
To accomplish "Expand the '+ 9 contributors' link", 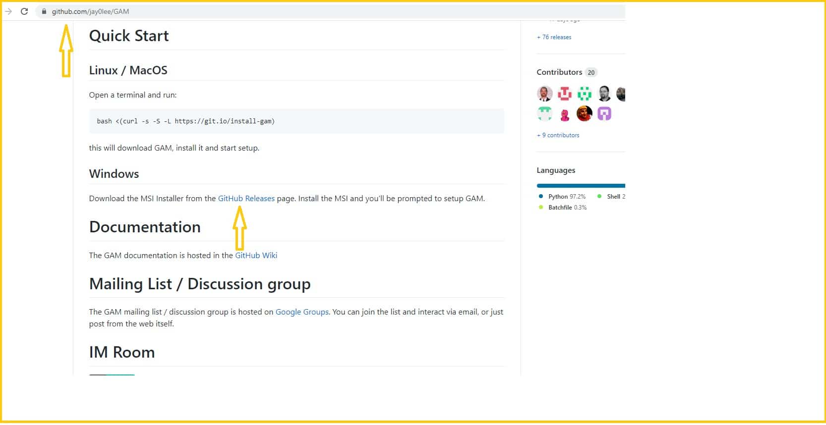I will click(558, 135).
